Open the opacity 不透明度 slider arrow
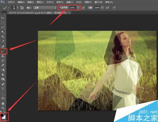Image resolution: width=158 pixels, height=122 pixels. [78, 8]
